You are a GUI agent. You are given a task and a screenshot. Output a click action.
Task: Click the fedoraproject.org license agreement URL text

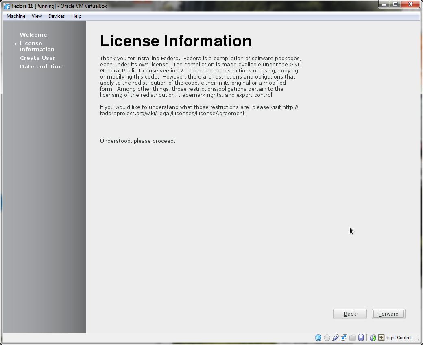click(x=199, y=110)
